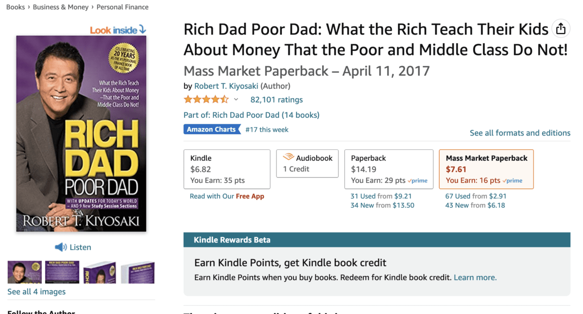Click the star rating icons
The height and width of the screenshot is (314, 583).
click(x=206, y=100)
